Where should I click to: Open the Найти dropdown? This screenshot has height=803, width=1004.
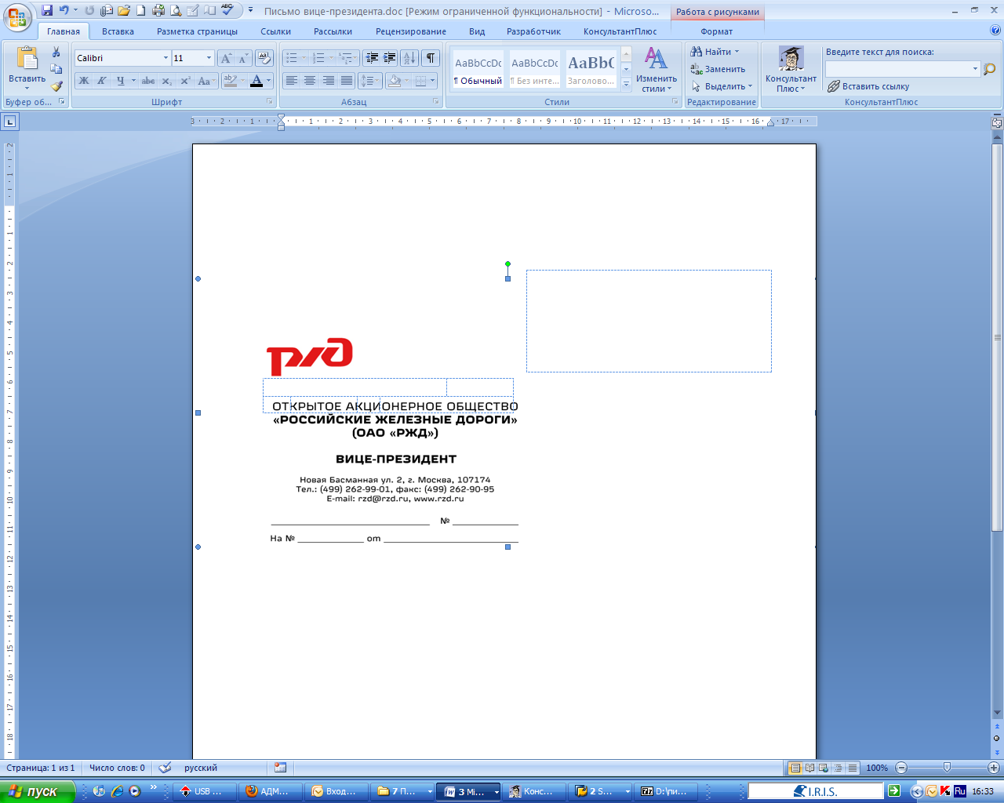pos(715,52)
